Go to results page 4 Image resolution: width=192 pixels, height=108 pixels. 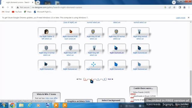(104, 79)
